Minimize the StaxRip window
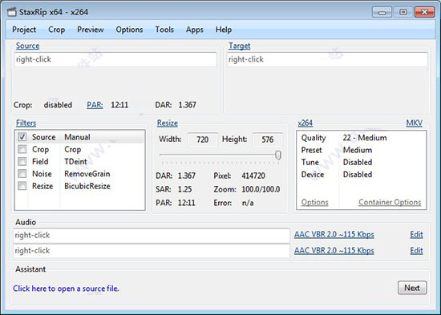 point(382,12)
